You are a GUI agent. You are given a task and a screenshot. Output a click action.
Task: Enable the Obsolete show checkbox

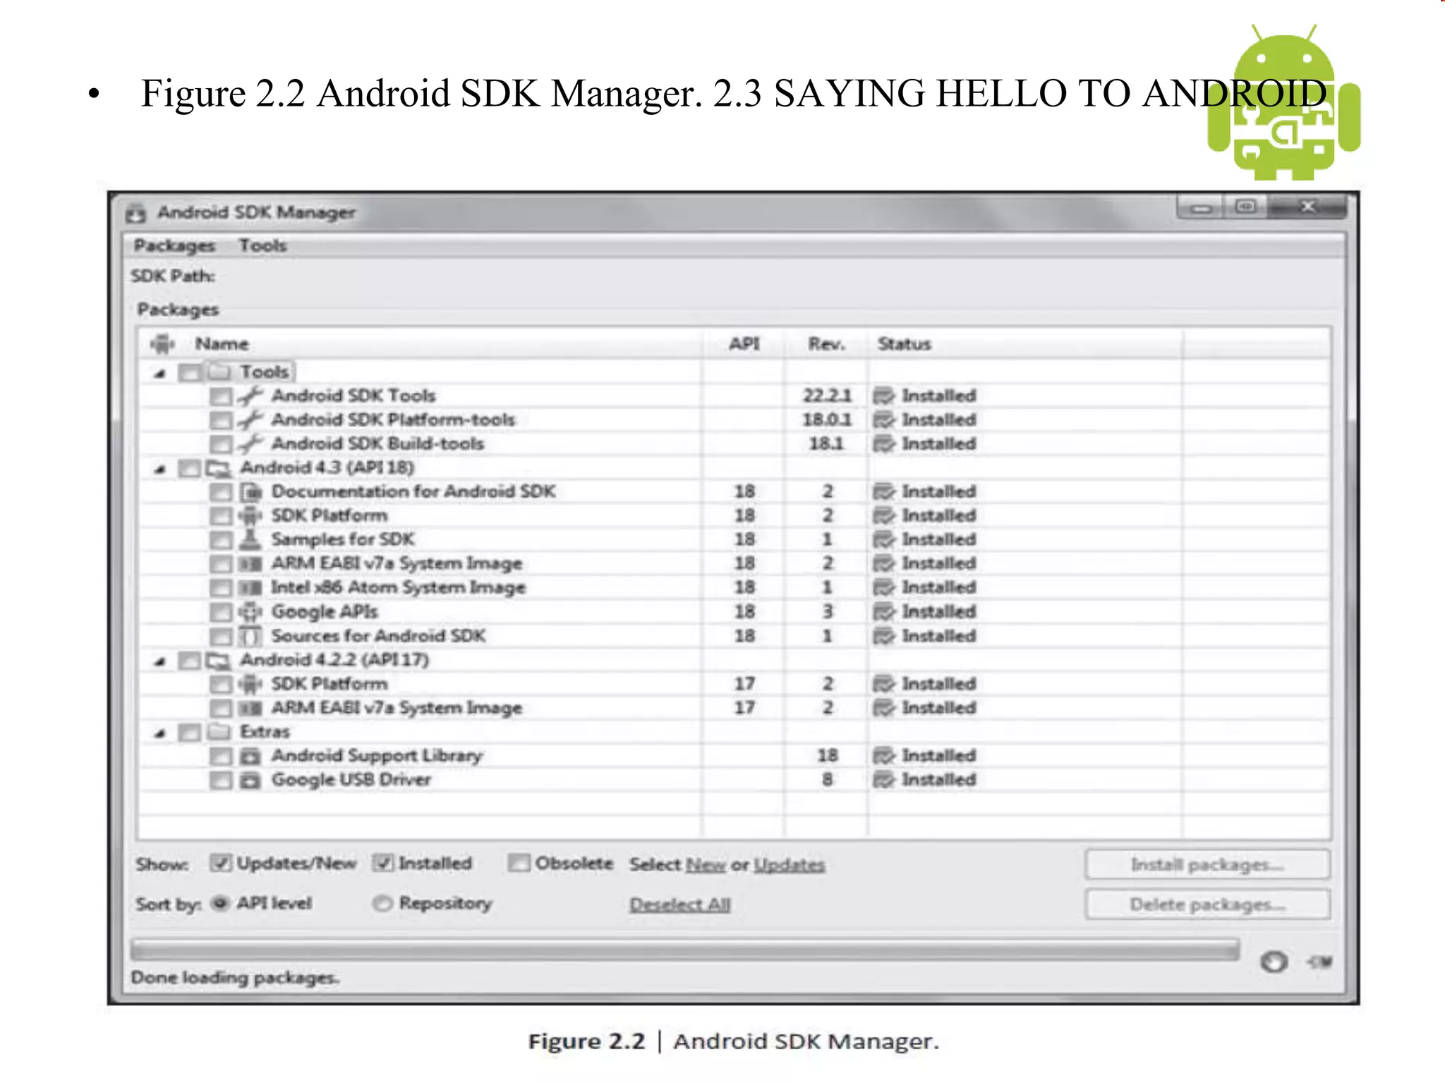point(519,863)
